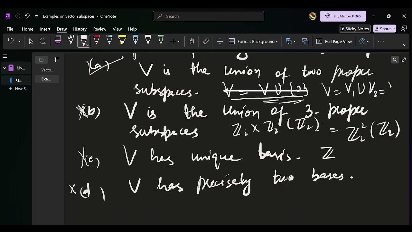The height and width of the screenshot is (232, 412).
Task: Select the thin white pen
Action: coord(148,40)
